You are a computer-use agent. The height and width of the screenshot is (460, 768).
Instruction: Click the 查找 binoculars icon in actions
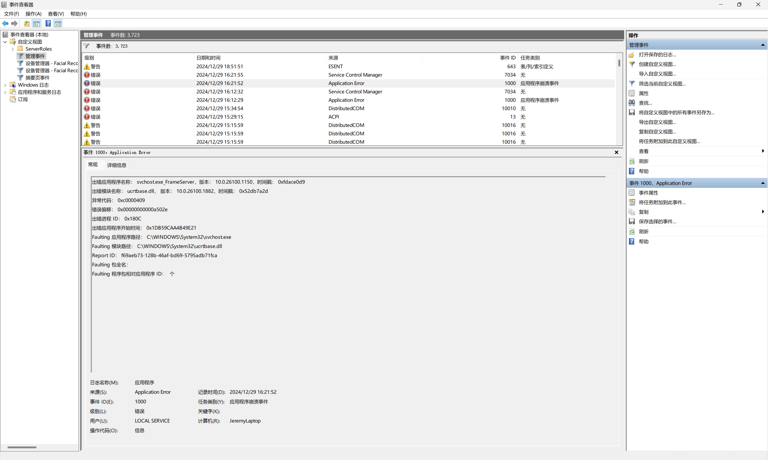tap(632, 103)
